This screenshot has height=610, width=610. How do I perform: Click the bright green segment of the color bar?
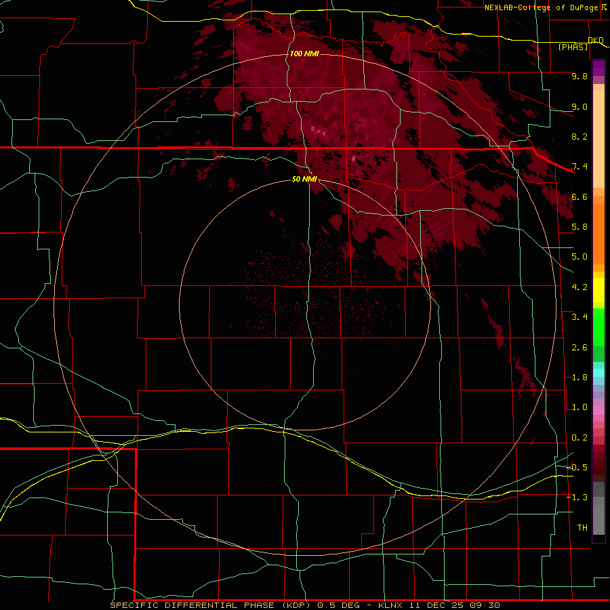click(x=598, y=327)
